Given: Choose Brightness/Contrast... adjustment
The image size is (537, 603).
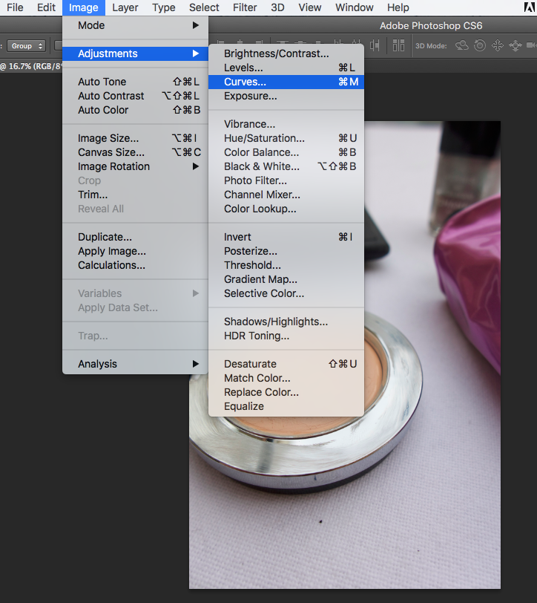Looking at the screenshot, I should coord(286,53).
